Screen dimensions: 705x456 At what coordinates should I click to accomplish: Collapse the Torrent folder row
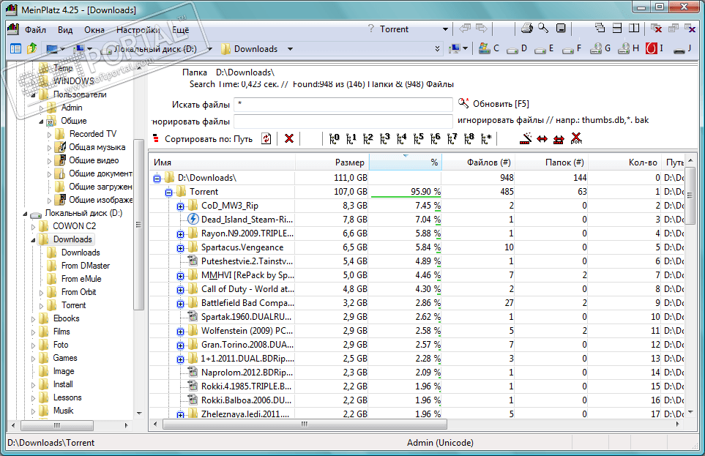click(169, 192)
